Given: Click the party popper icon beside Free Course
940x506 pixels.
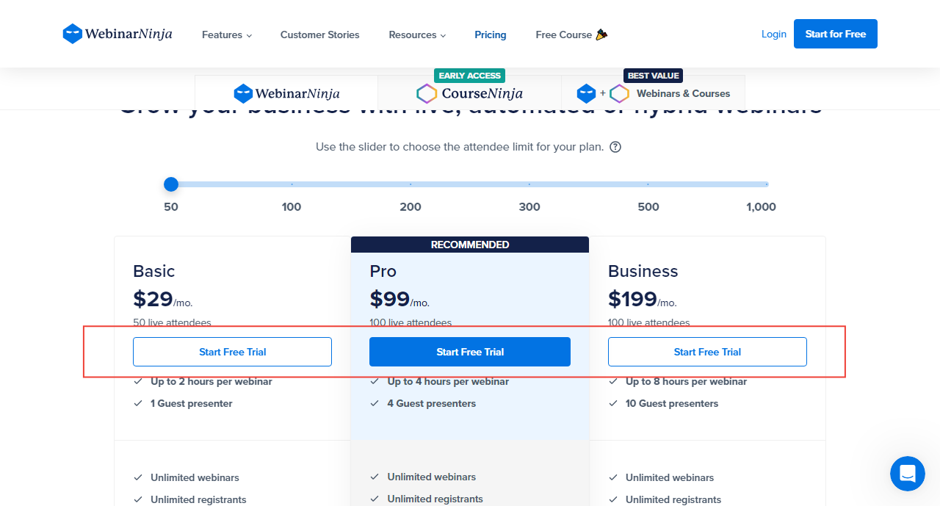Looking at the screenshot, I should click(x=603, y=34).
